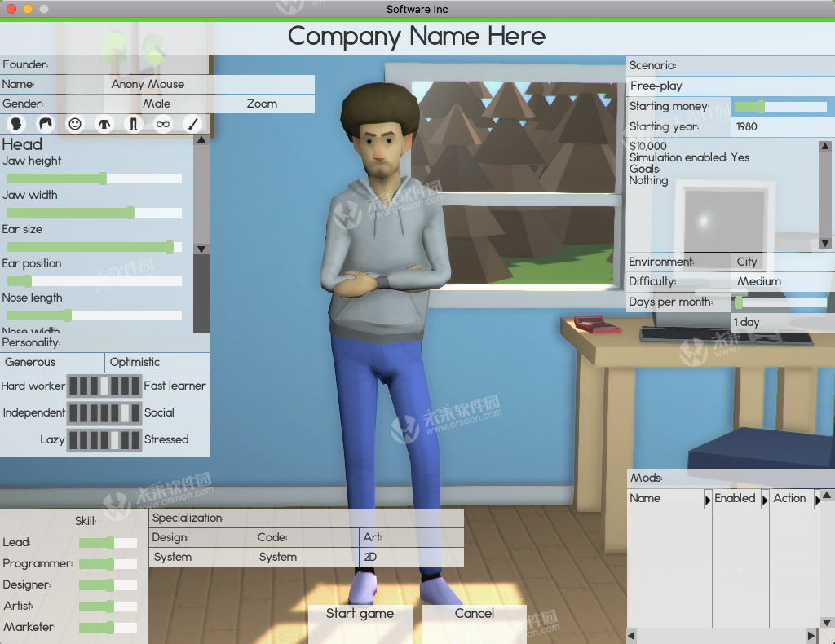Viewport: 835px width, 644px height.
Task: Open the Environment City dropdown
Action: point(783,262)
